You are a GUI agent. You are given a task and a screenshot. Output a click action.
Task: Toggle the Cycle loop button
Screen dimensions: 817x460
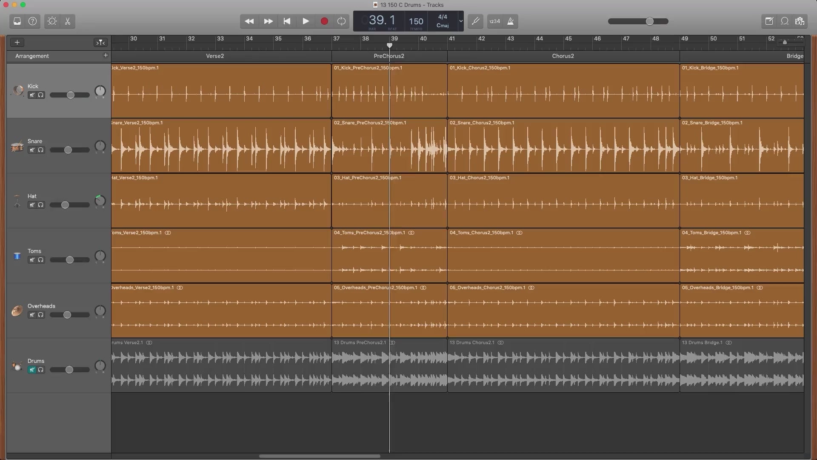(341, 21)
